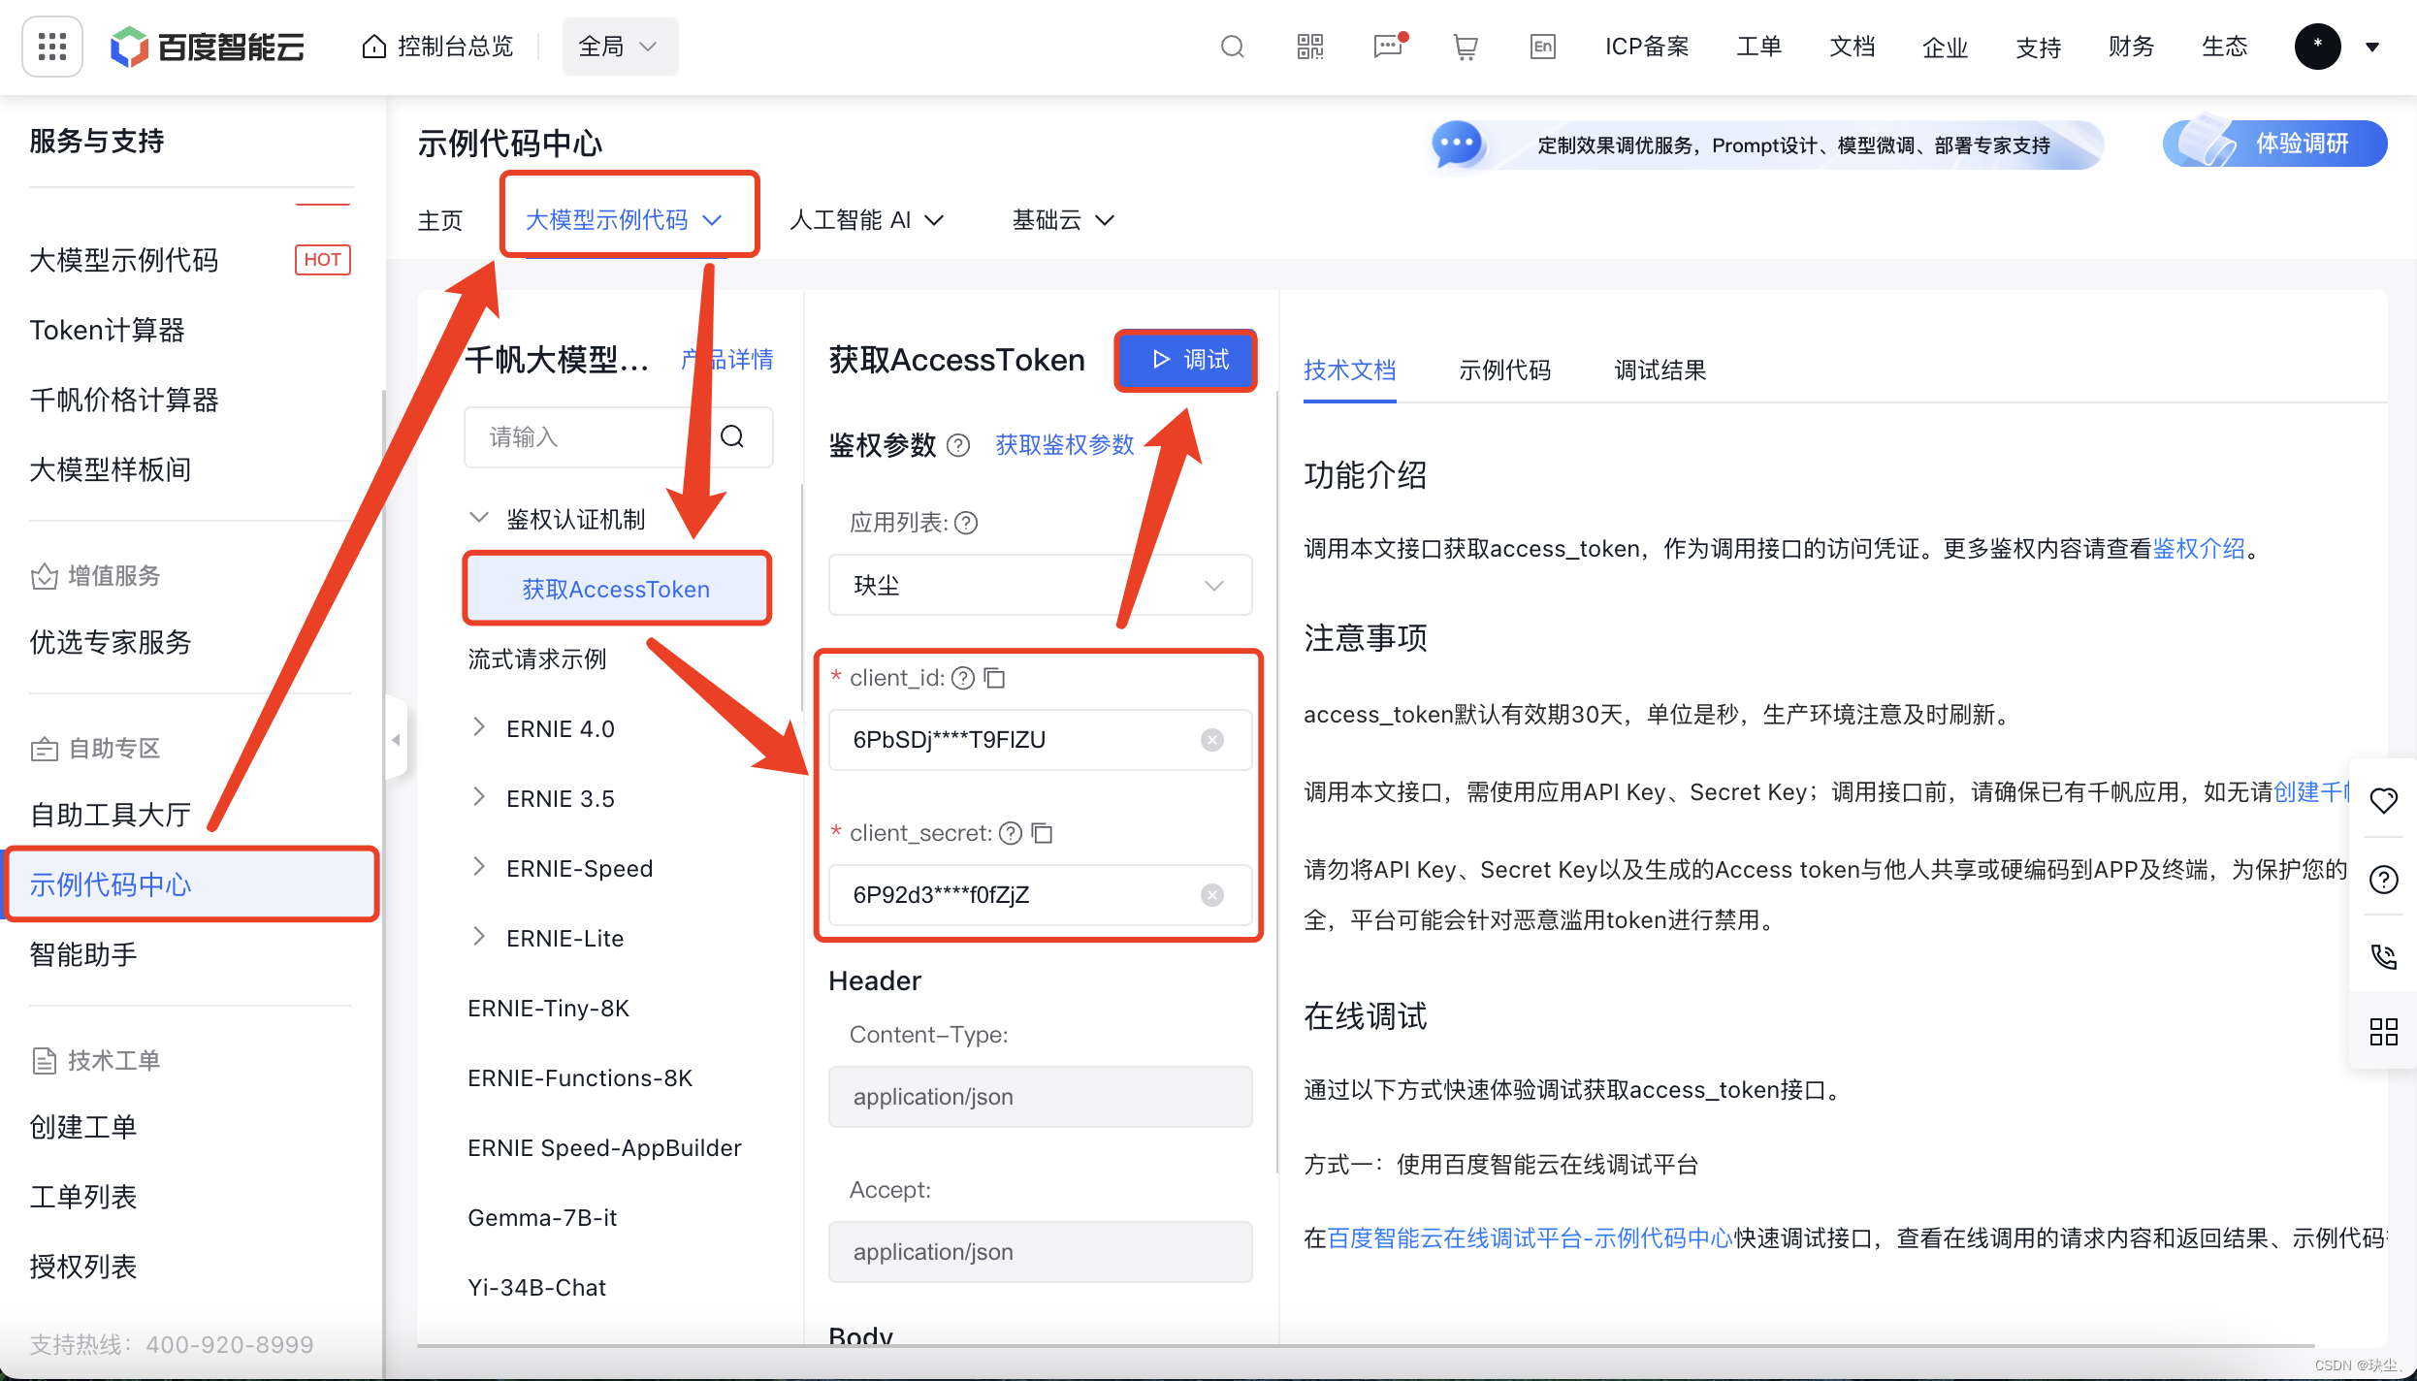The width and height of the screenshot is (2417, 1381).
Task: Copy client_id using copy icon
Action: click(x=994, y=678)
